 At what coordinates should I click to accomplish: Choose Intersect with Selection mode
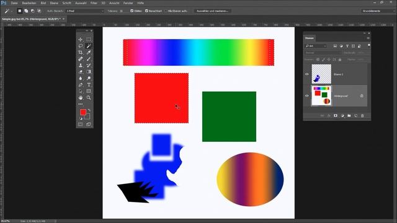pos(39,11)
